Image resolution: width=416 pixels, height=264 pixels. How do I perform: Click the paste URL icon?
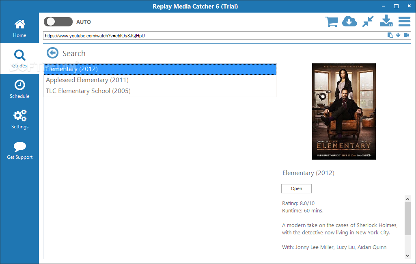tap(390, 35)
